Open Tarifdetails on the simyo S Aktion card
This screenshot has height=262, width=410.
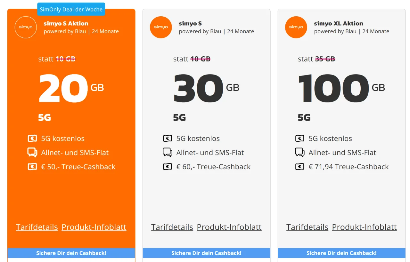(37, 227)
